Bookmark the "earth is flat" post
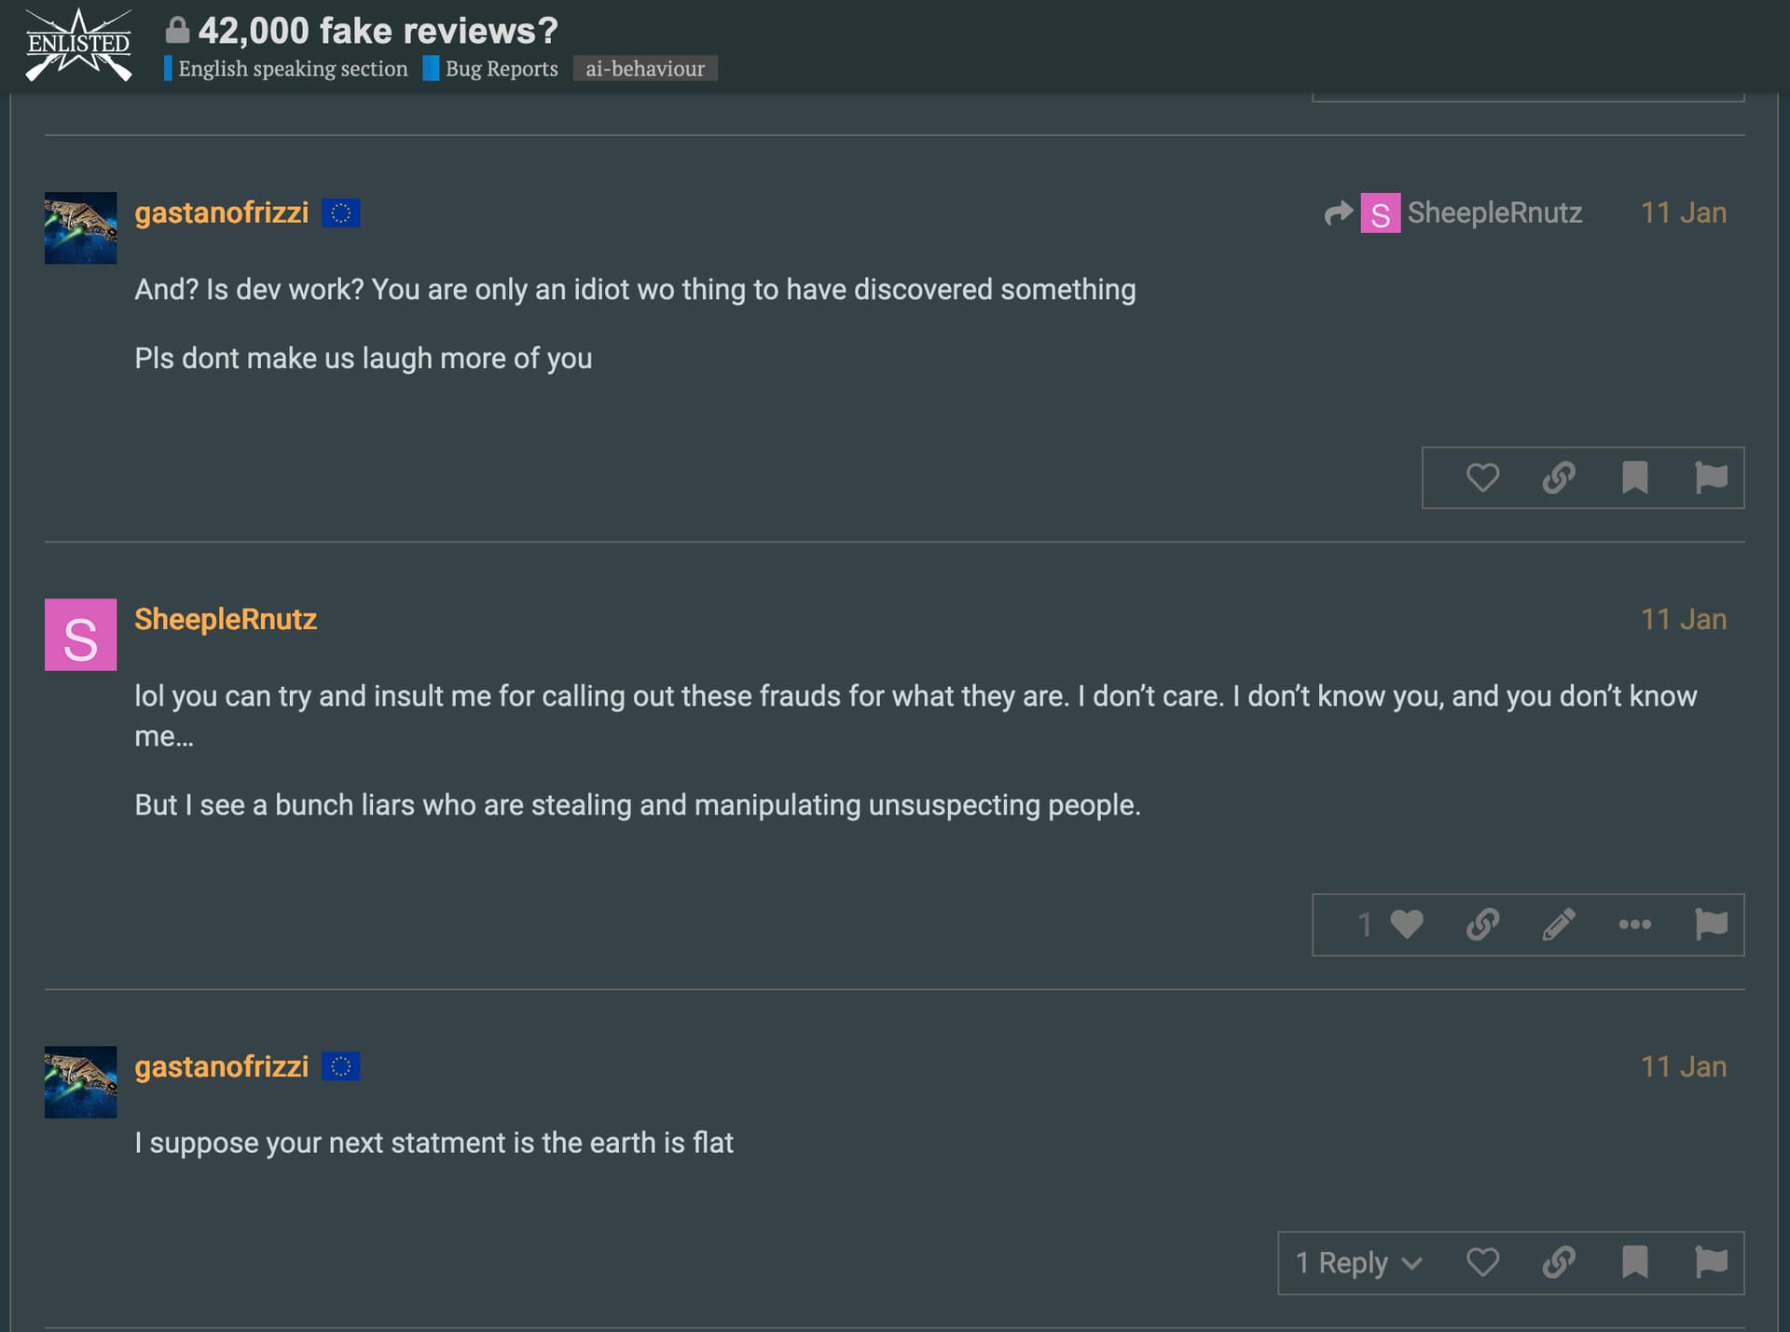This screenshot has height=1332, width=1790. pos(1634,1263)
